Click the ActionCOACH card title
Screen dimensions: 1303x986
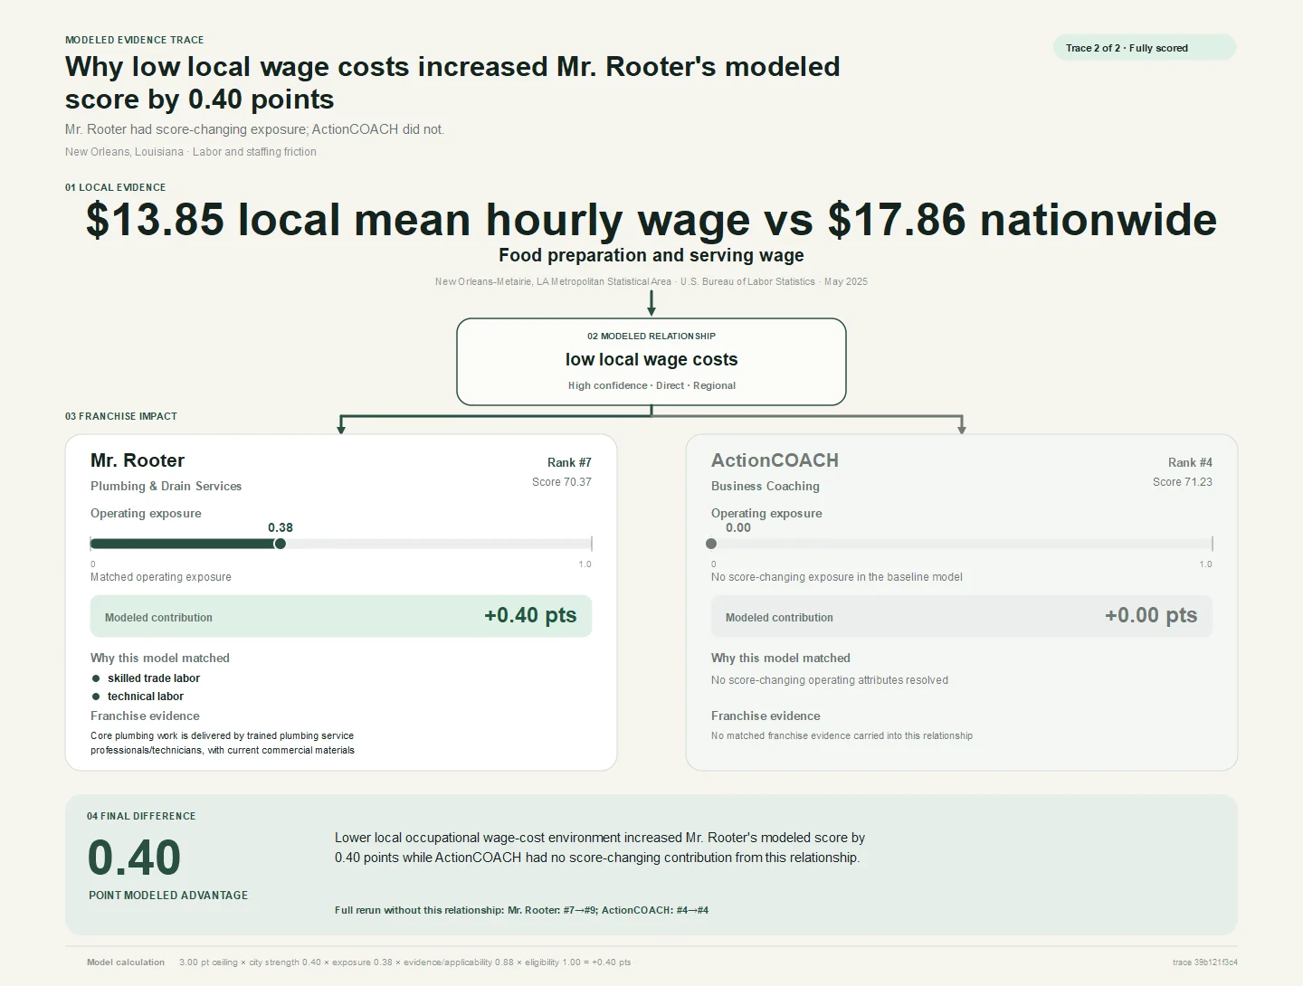coord(775,460)
